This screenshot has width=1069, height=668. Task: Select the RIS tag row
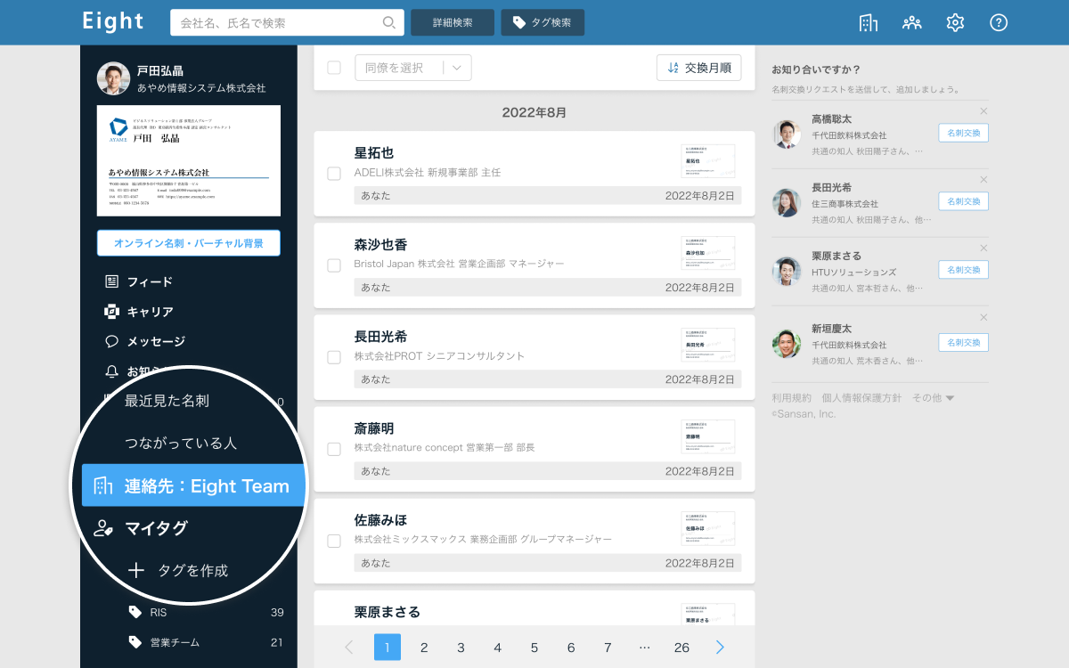tap(206, 612)
